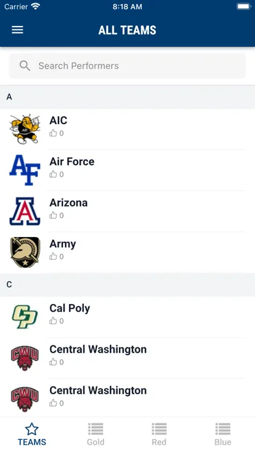The width and height of the screenshot is (255, 452).
Task: Open the hamburger menu
Action: pyautogui.click(x=18, y=30)
